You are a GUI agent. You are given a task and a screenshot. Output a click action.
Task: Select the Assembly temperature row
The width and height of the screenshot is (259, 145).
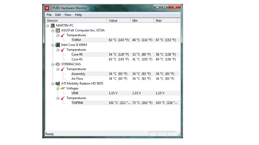pyautogui.click(x=125, y=74)
